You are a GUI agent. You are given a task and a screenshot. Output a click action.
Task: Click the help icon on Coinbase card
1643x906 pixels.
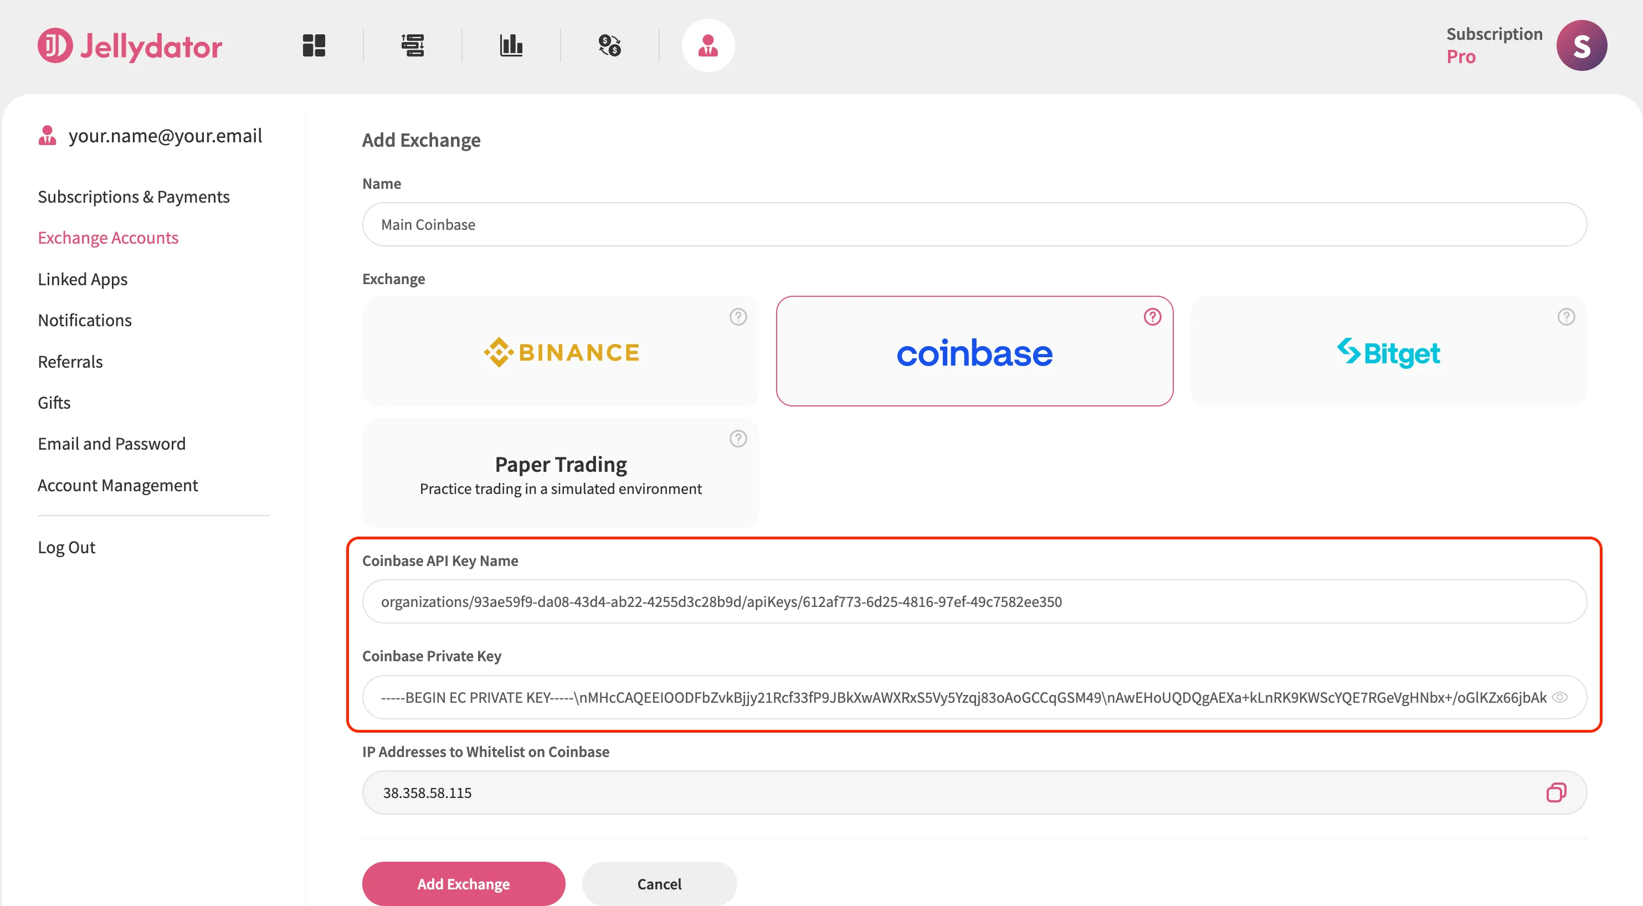click(x=1153, y=317)
